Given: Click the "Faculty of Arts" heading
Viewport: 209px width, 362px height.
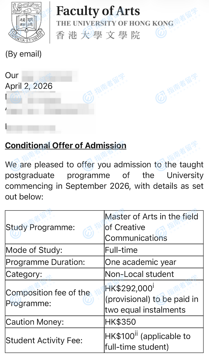Looking at the screenshot, I should (98, 11).
